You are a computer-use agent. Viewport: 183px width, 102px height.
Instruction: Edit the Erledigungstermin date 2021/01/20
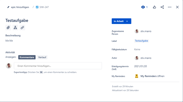(x=140, y=66)
